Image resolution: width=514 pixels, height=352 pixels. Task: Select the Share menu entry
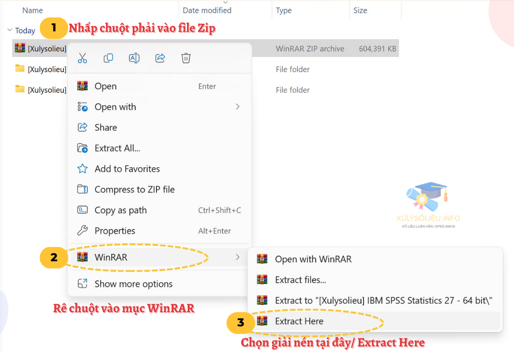(159, 127)
